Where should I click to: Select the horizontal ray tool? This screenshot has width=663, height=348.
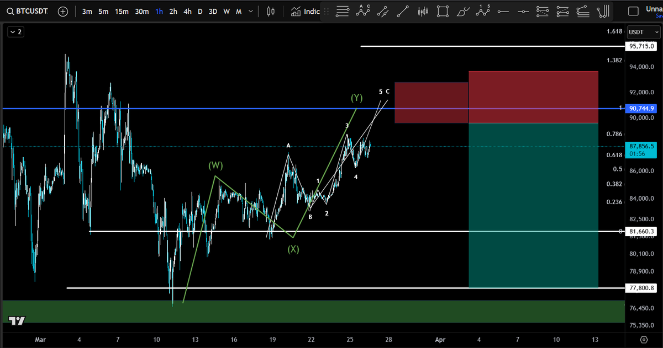523,10
